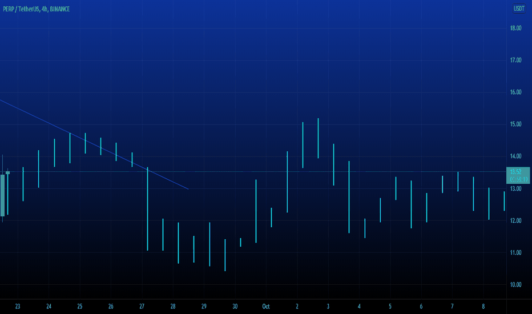Click the 29 date label on time axis
This screenshot has height=314, width=532.
(204, 307)
